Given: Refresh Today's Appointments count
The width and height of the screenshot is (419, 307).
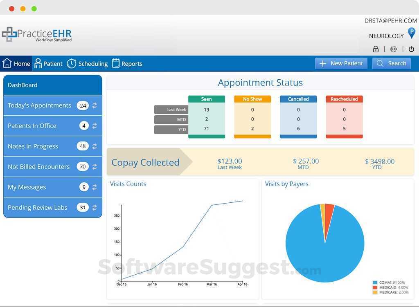Looking at the screenshot, I should pos(95,105).
